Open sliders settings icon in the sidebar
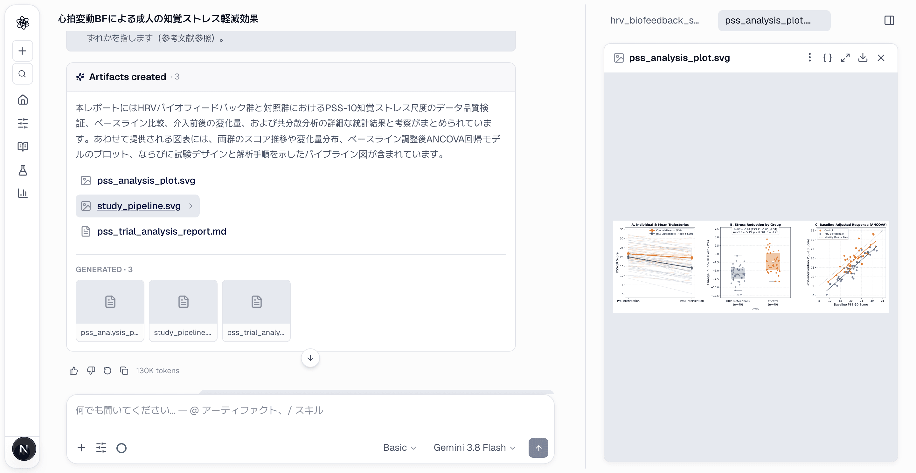Image resolution: width=916 pixels, height=473 pixels. [x=23, y=123]
